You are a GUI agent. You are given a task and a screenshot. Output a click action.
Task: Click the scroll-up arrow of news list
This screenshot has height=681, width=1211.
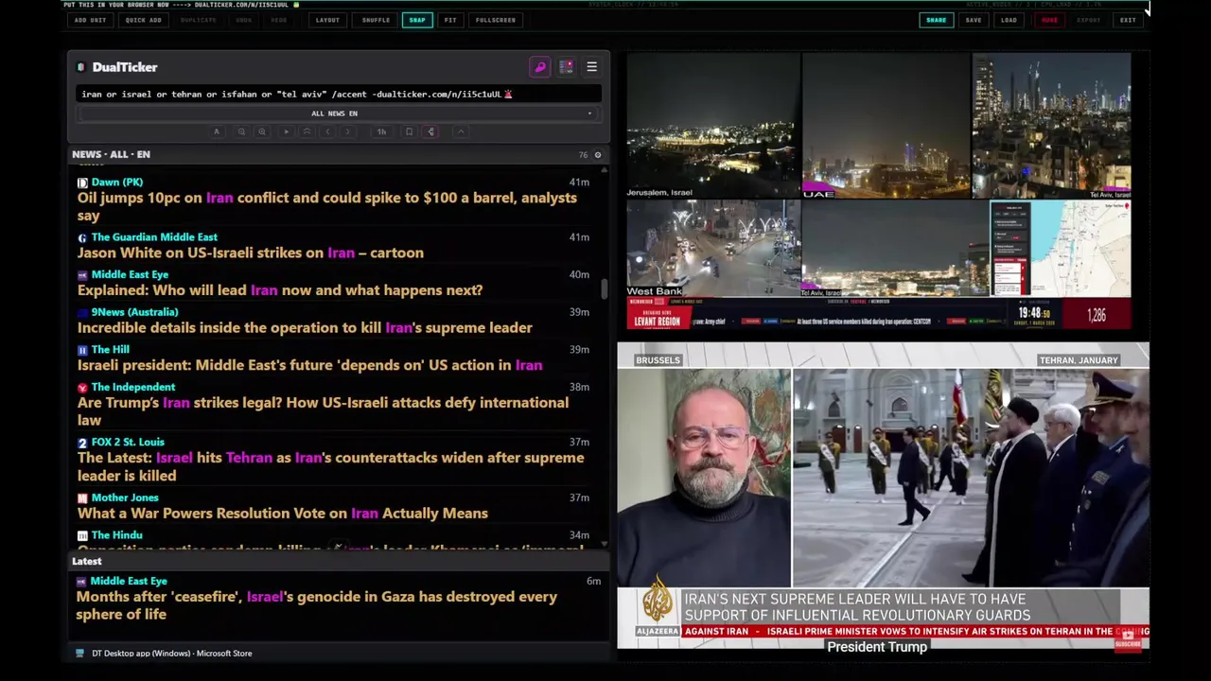[x=605, y=169]
